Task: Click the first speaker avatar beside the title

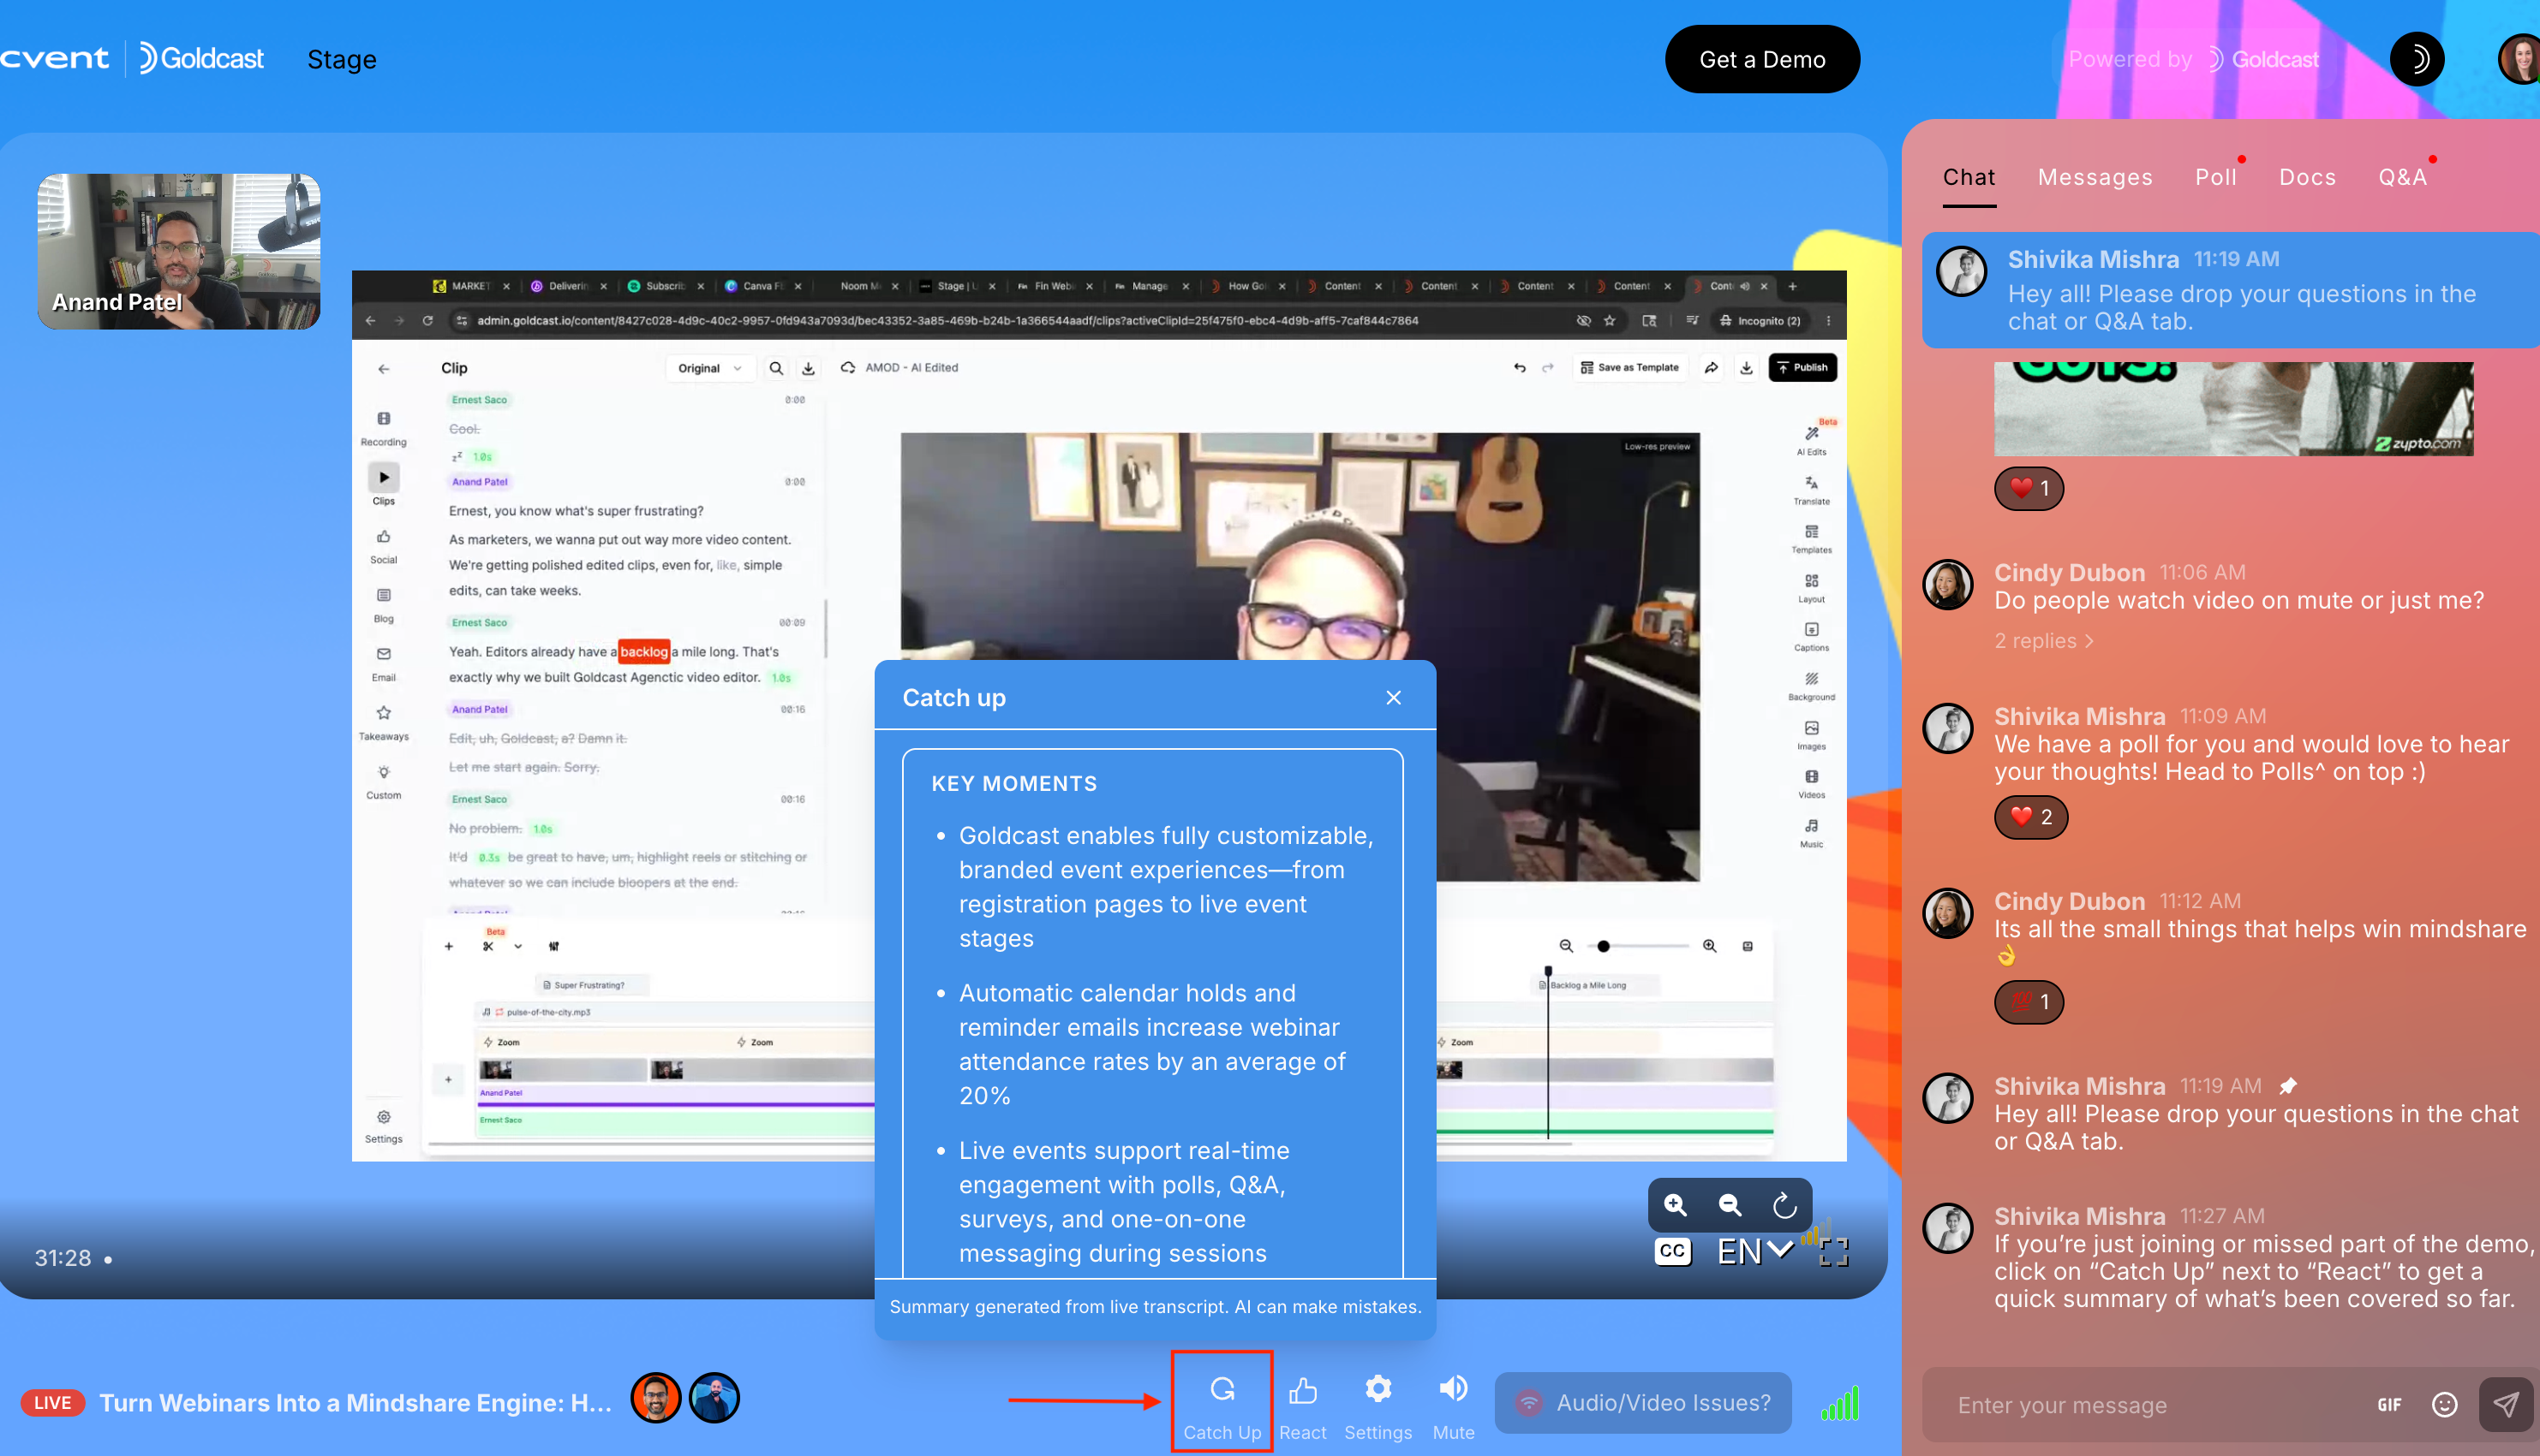Action: (655, 1398)
